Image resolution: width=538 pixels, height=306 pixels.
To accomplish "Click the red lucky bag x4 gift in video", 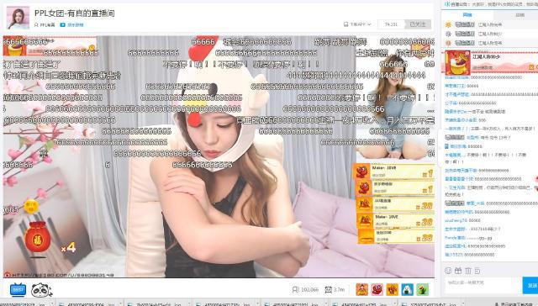I will (x=38, y=237).
